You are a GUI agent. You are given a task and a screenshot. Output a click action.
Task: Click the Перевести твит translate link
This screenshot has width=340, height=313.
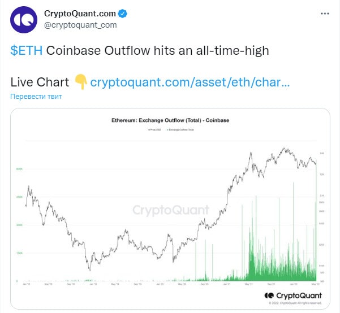tap(36, 97)
